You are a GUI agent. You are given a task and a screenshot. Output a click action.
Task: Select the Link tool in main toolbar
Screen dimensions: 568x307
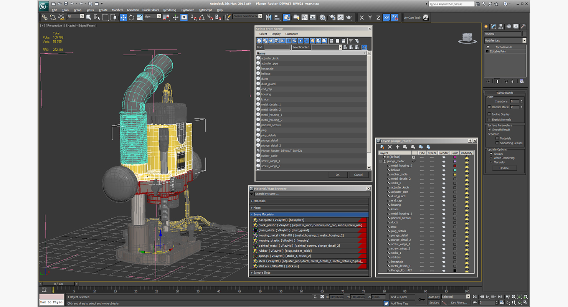45,17
